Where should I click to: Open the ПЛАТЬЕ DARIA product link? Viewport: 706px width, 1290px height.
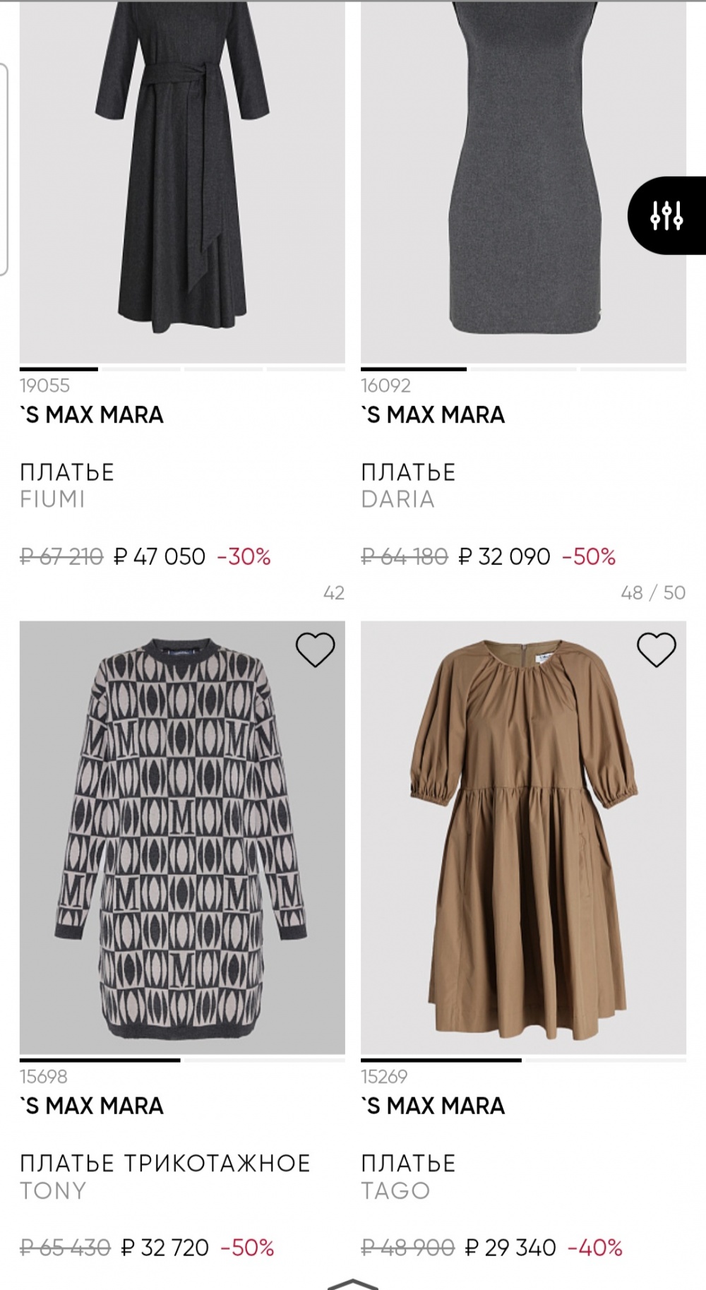[x=408, y=486]
